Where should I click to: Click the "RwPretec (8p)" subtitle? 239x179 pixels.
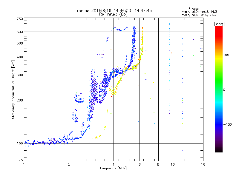click(113, 14)
